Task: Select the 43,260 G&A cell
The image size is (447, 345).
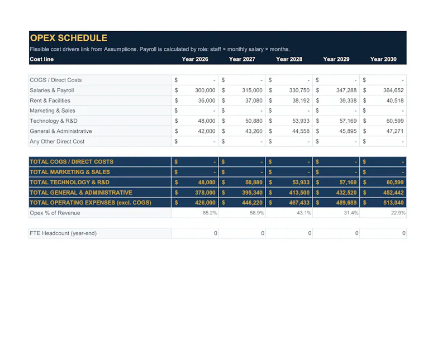Action: 242,131
